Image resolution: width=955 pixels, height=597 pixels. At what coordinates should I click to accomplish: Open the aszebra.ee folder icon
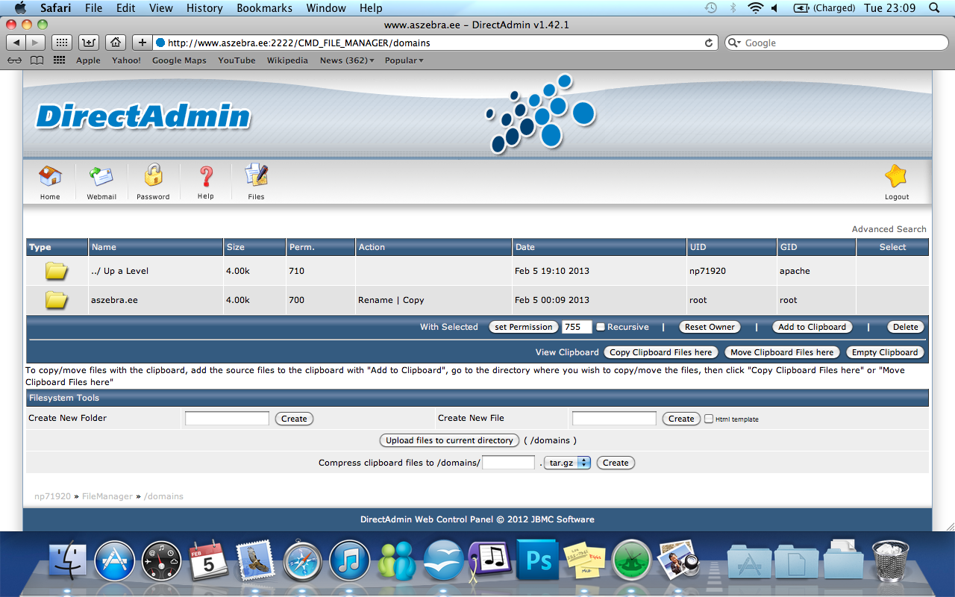(57, 300)
